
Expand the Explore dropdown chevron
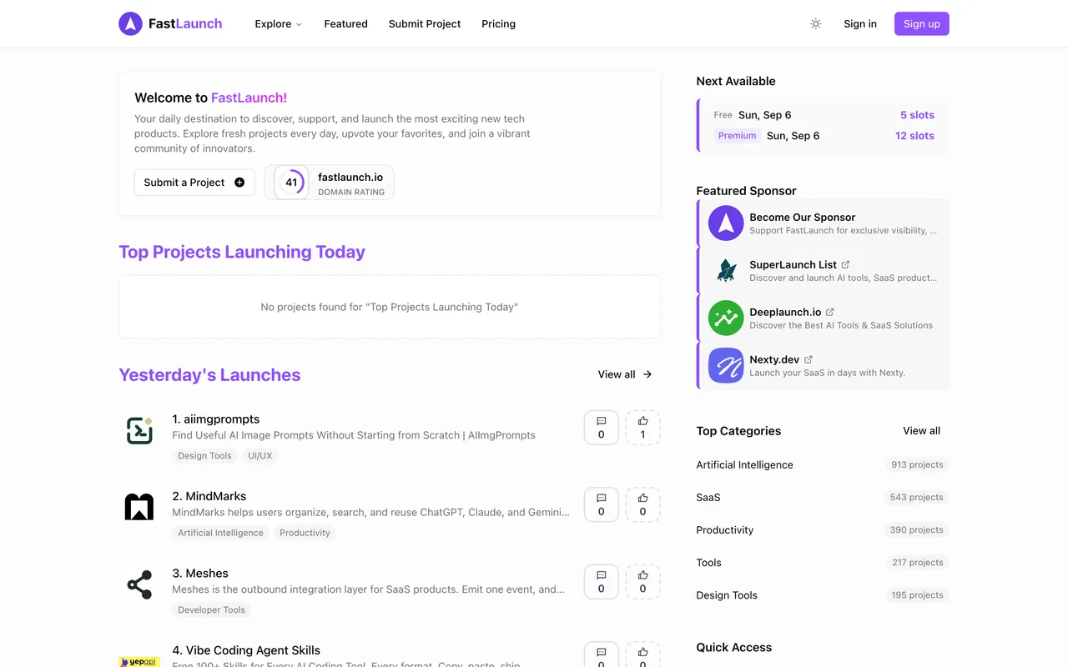[x=299, y=24]
